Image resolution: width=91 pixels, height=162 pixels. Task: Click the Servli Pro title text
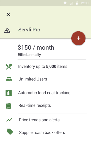(x=29, y=30)
